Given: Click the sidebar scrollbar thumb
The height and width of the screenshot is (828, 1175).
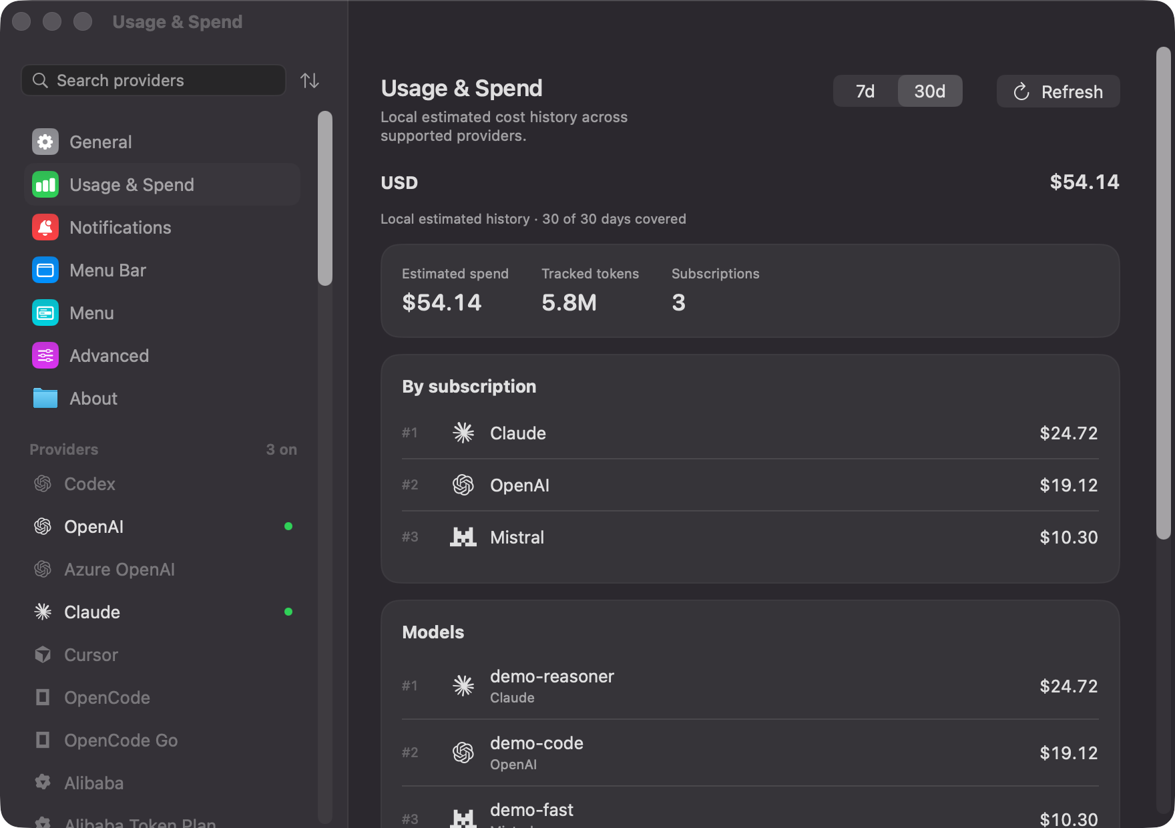Looking at the screenshot, I should pos(325,198).
